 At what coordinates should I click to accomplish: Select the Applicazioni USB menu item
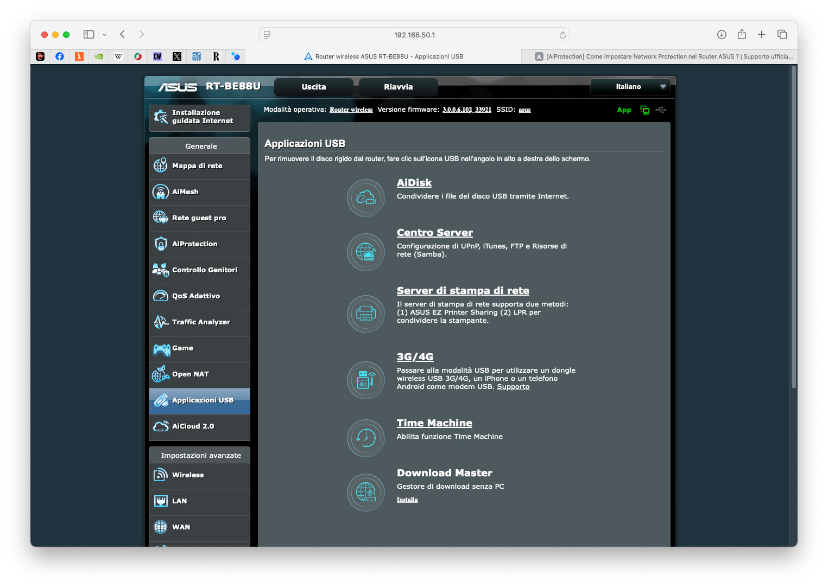(199, 400)
